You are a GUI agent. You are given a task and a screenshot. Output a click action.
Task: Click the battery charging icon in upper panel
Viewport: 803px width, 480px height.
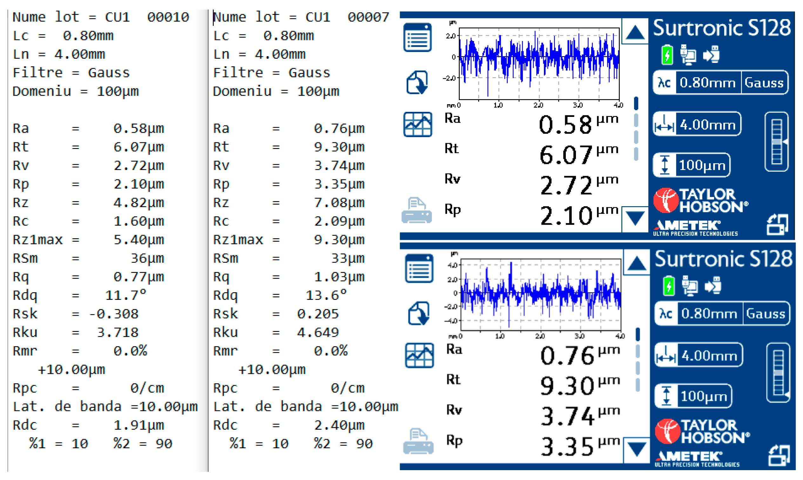click(x=667, y=55)
